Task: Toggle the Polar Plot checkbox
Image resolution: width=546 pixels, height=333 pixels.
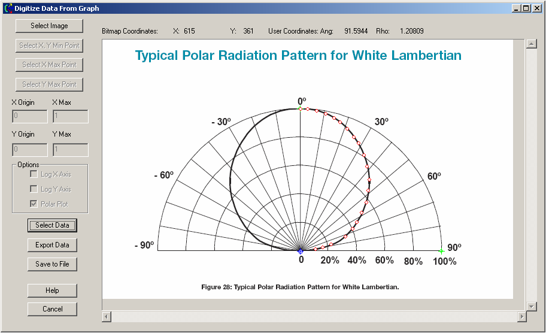Action: tap(34, 204)
